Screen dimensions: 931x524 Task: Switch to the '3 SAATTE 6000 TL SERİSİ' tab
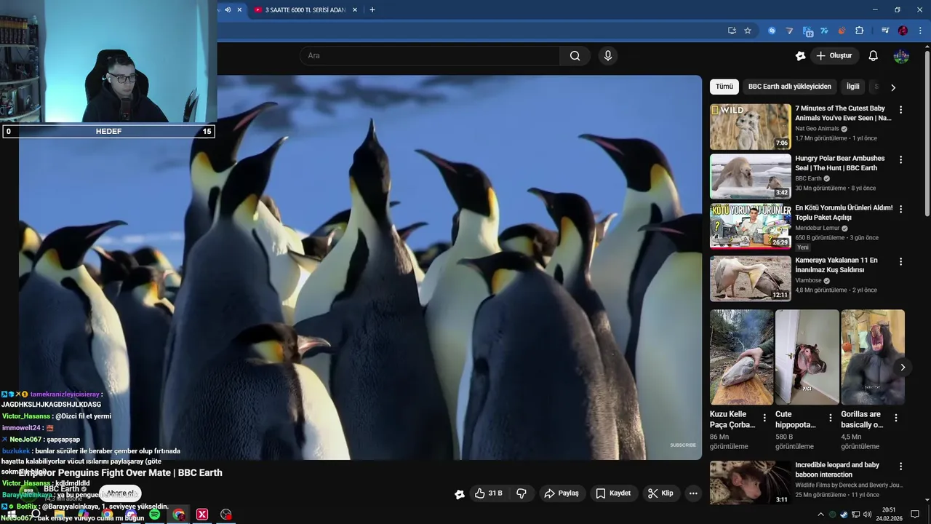pos(305,10)
